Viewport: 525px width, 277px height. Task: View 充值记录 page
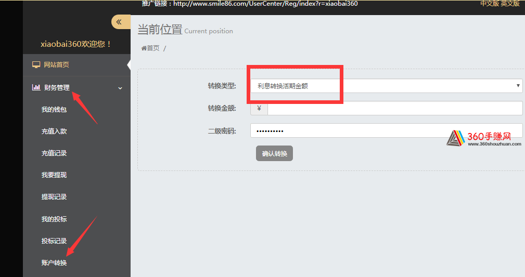(54, 153)
